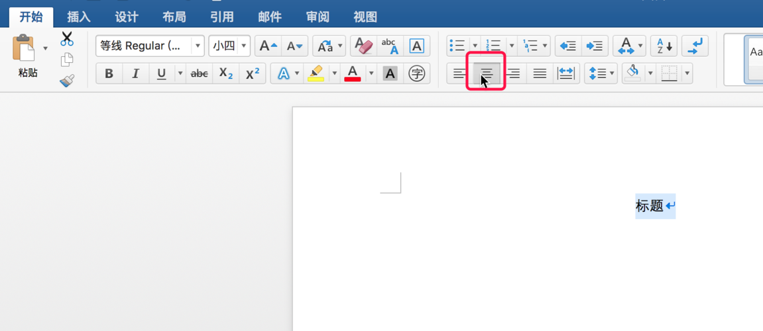
Task: Increase the paragraph indent
Action: click(595, 46)
